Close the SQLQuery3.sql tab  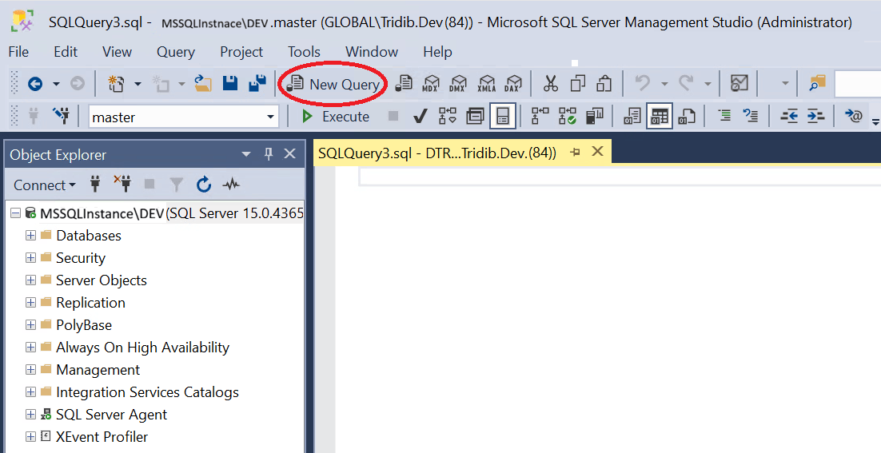pos(598,152)
